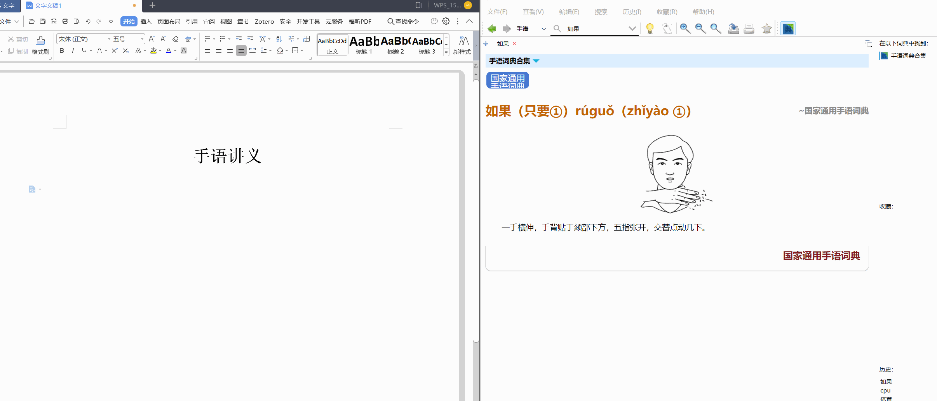Open the Zotero ribbon tab
Screen dimensions: 937x401
pyautogui.click(x=264, y=21)
